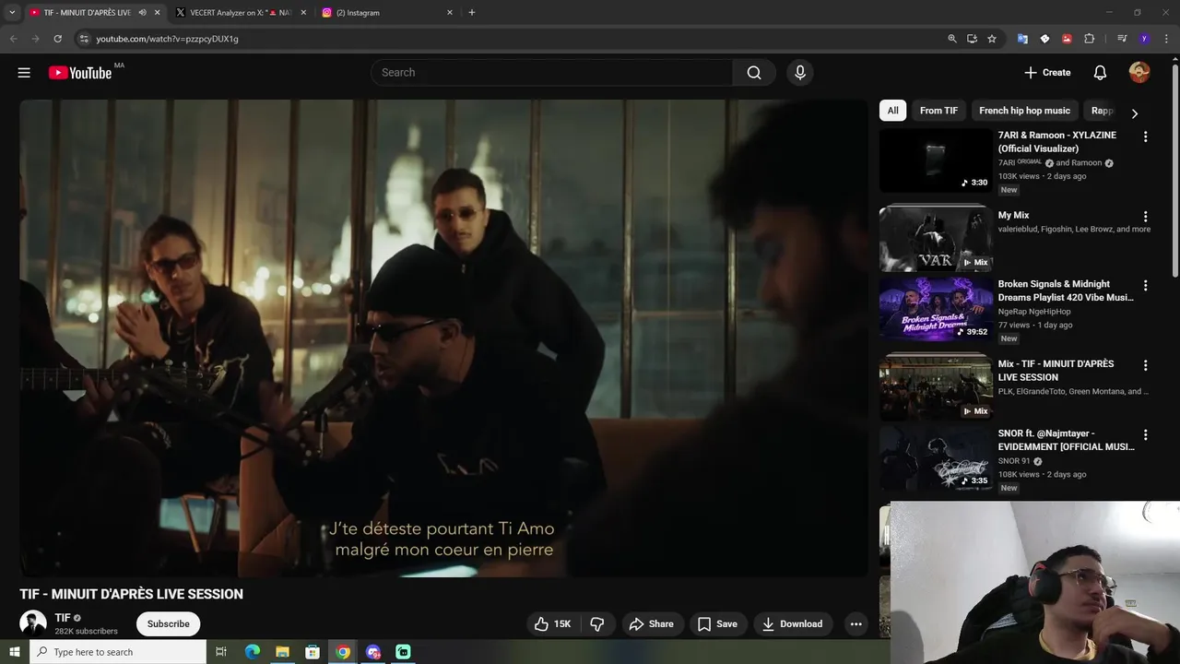
Task: Download the video
Action: pyautogui.click(x=792, y=624)
